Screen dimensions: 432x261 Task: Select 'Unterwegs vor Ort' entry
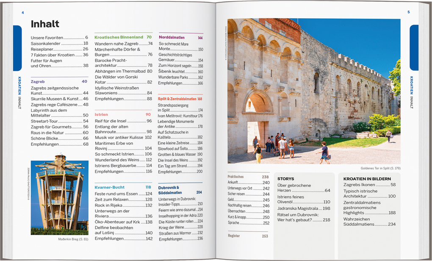coord(249,188)
